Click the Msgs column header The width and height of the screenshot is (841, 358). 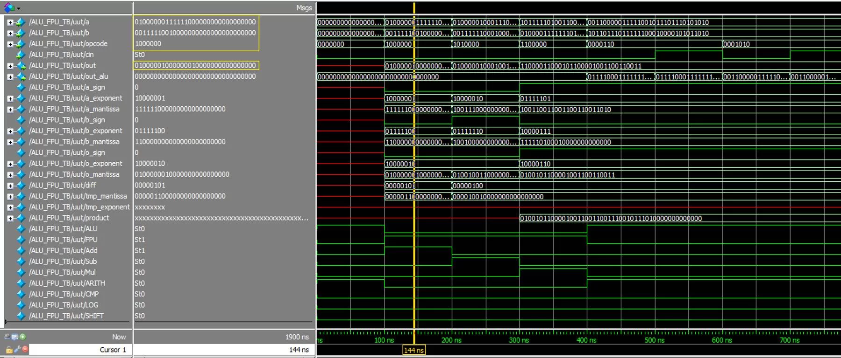[x=304, y=8]
